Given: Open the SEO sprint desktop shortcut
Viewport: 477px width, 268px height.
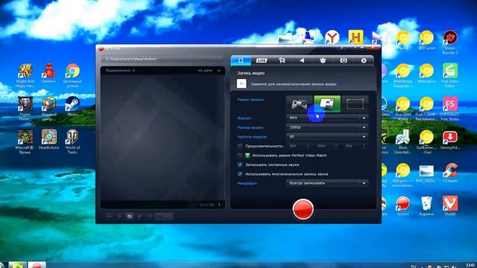Looking at the screenshot, I should pos(426,40).
